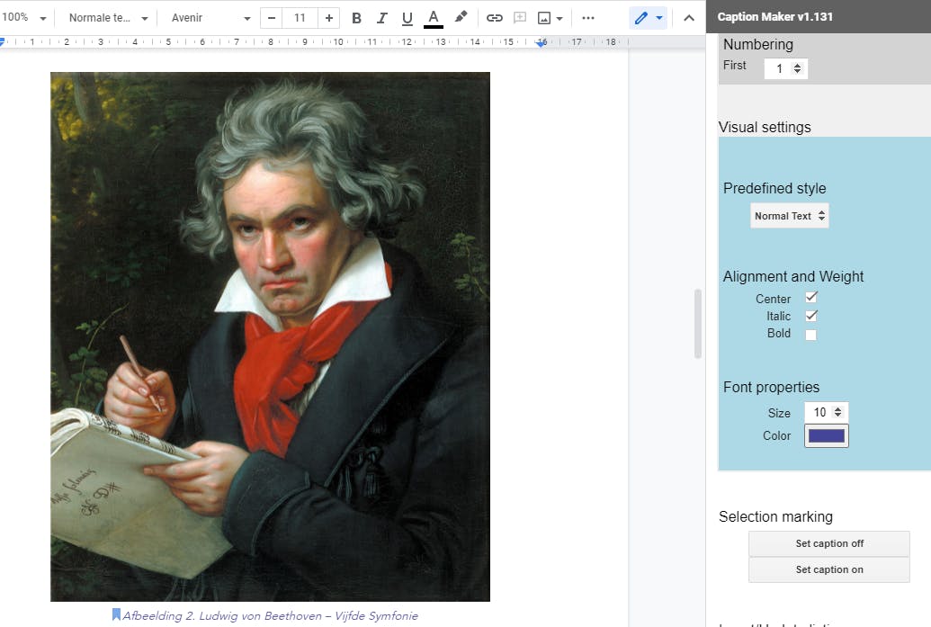Click the right indent marker on ruler
The height and width of the screenshot is (627, 931).
pos(541,43)
